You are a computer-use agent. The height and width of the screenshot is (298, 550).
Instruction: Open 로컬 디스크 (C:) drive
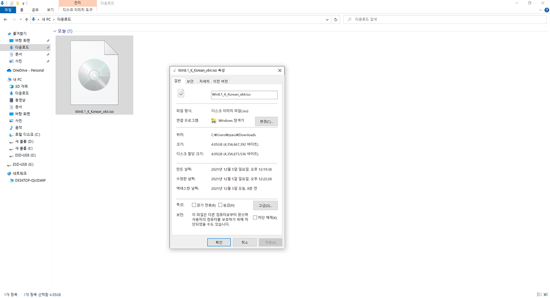[27, 134]
